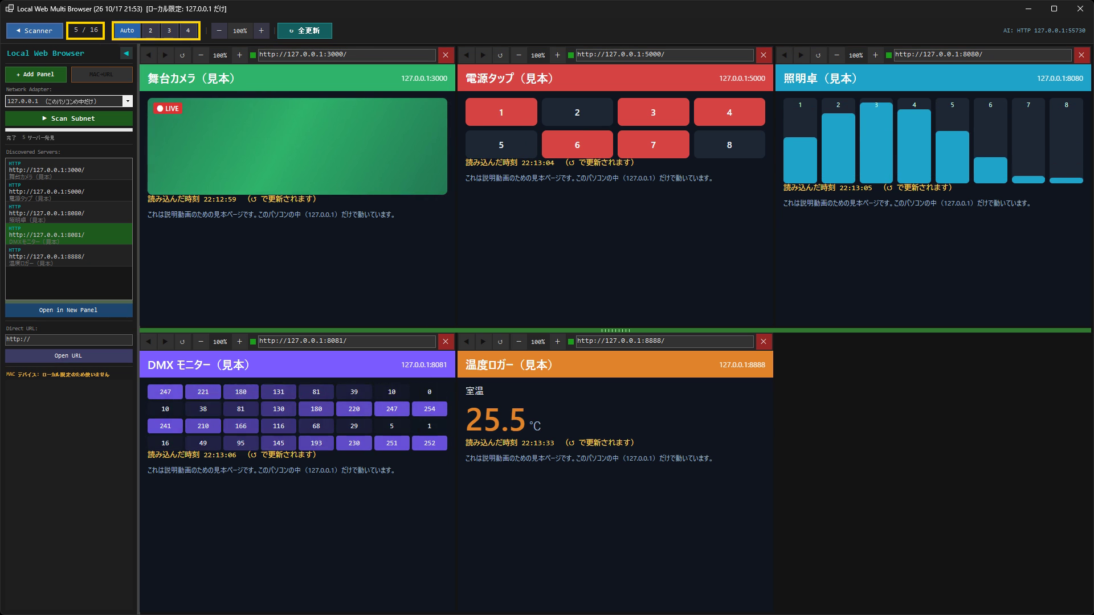Screen dimensions: 1094x615
Task: Toggle power outlet 8 in 電源タップ
Action: point(729,145)
